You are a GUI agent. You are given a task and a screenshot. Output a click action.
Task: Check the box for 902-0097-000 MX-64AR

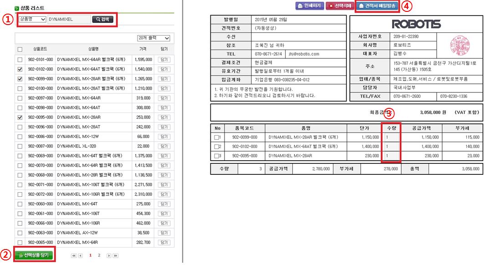click(x=20, y=98)
